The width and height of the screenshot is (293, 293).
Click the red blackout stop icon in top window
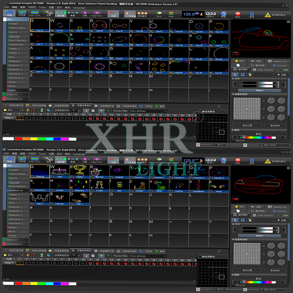(238, 14)
